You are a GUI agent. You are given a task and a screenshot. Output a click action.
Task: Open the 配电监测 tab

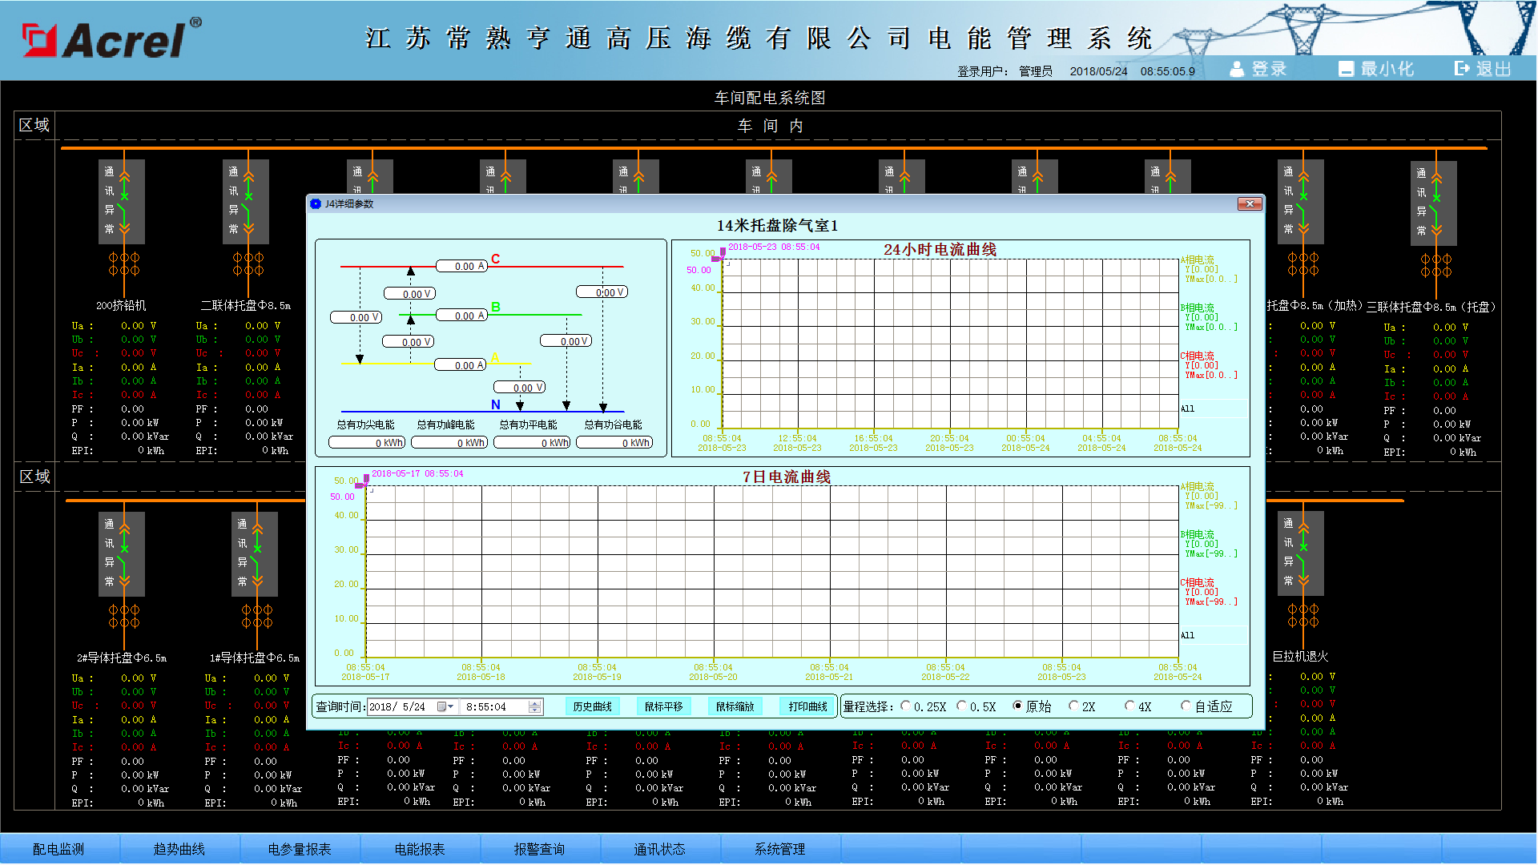[x=58, y=849]
